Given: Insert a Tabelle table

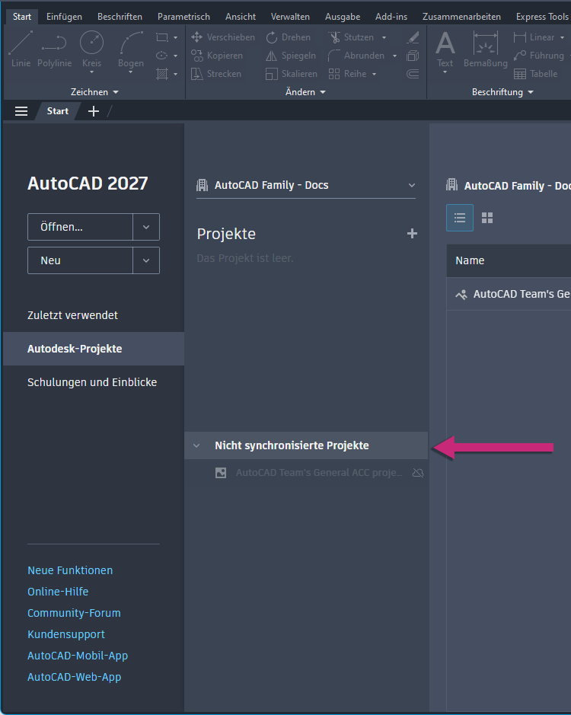Looking at the screenshot, I should click(x=535, y=74).
